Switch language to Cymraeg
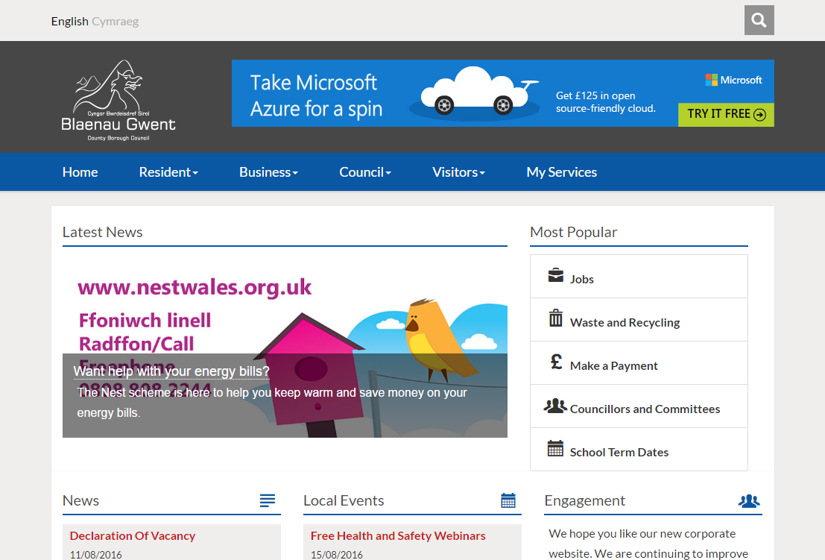Image resolution: width=825 pixels, height=560 pixels. click(115, 22)
